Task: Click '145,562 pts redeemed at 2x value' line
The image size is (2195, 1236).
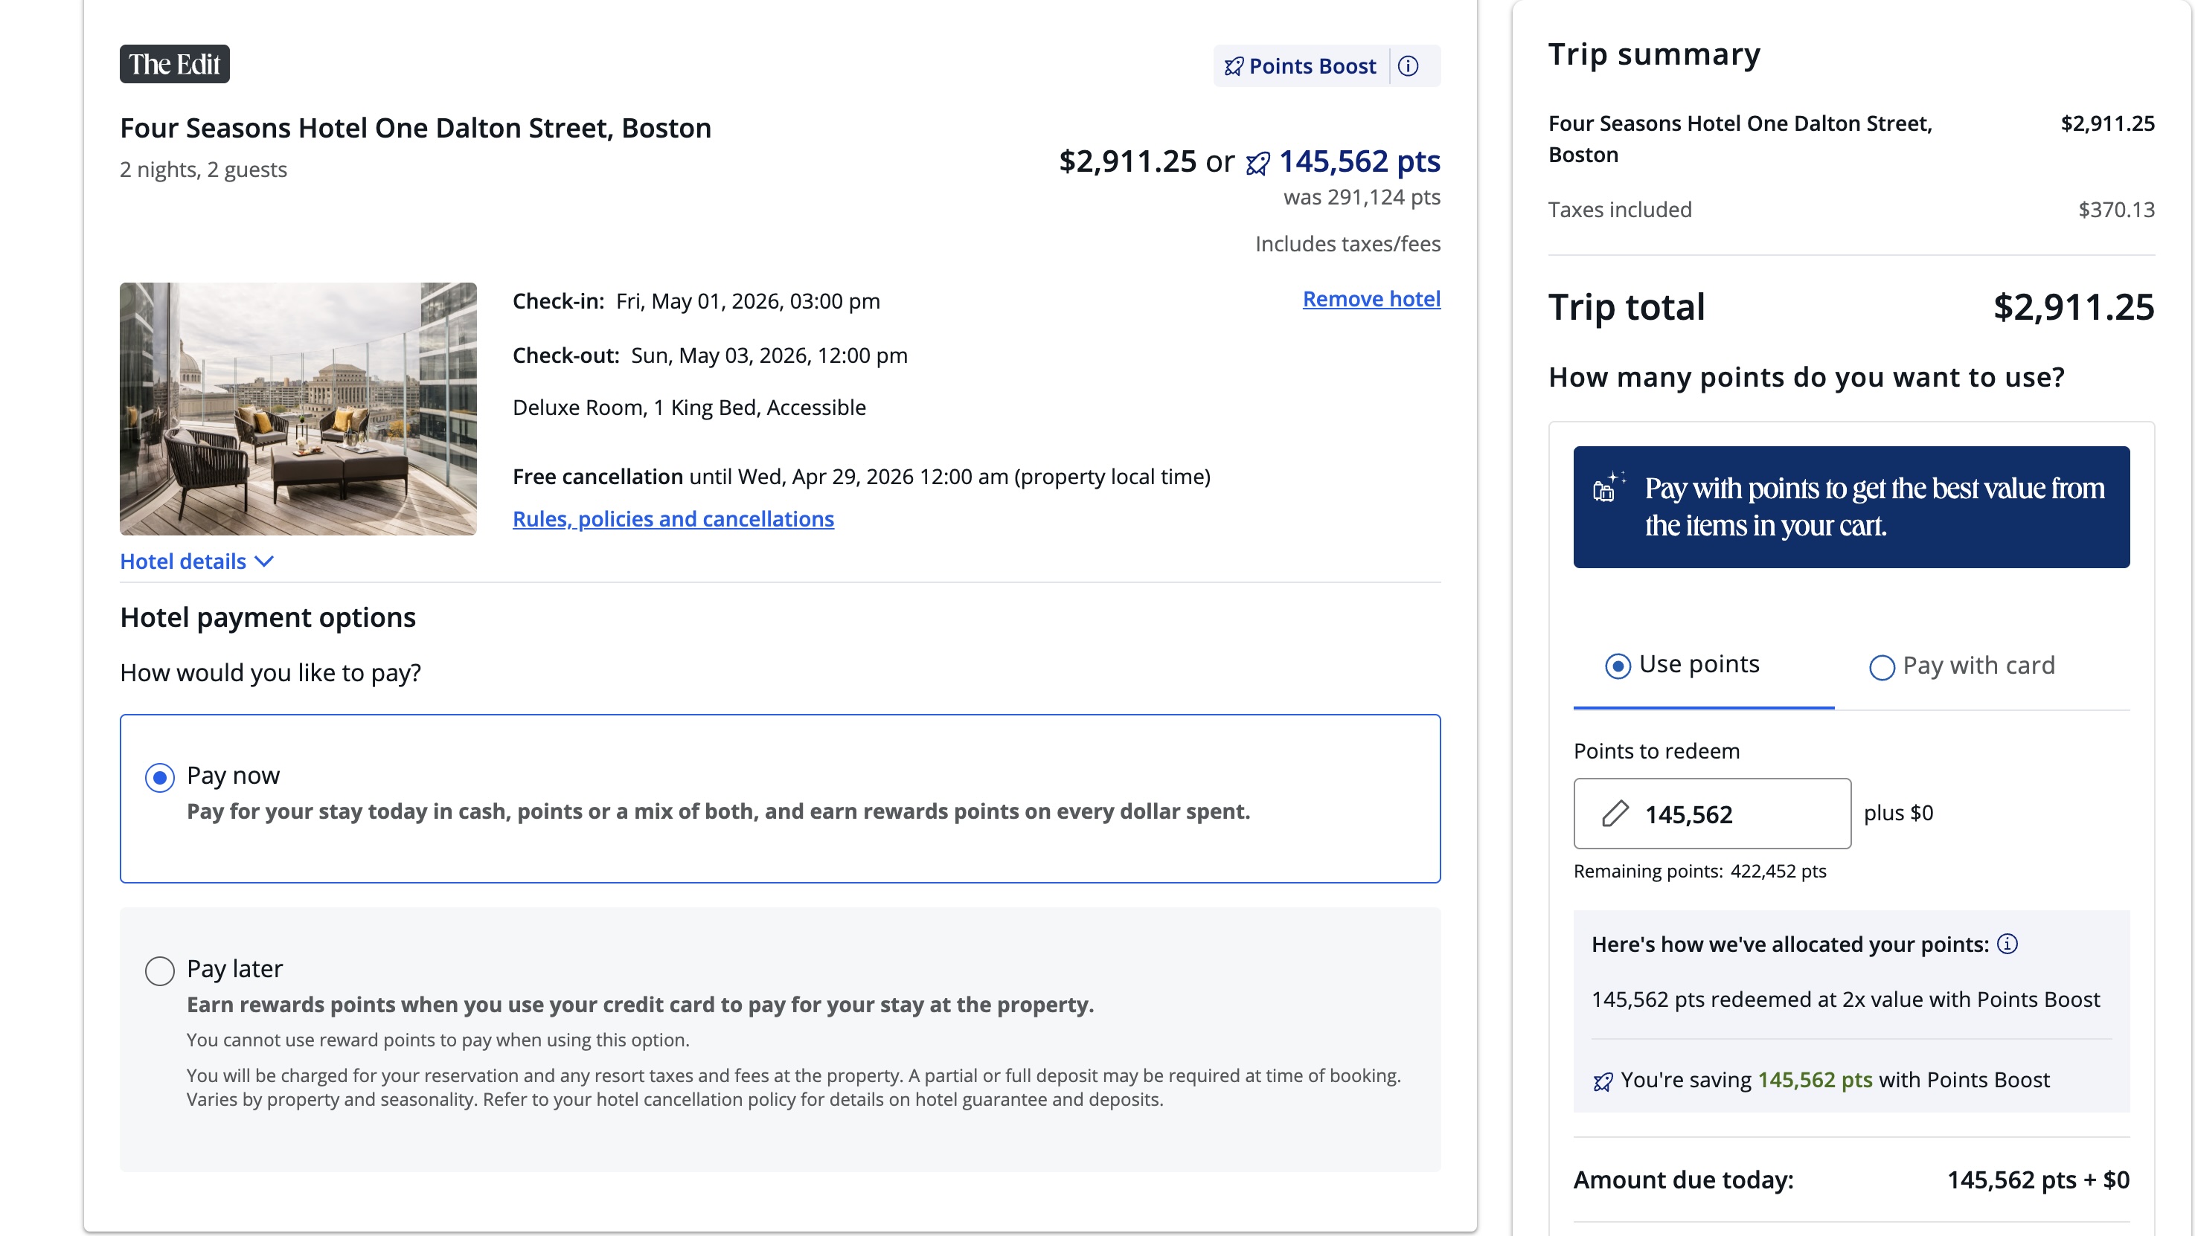Action: point(1845,1000)
